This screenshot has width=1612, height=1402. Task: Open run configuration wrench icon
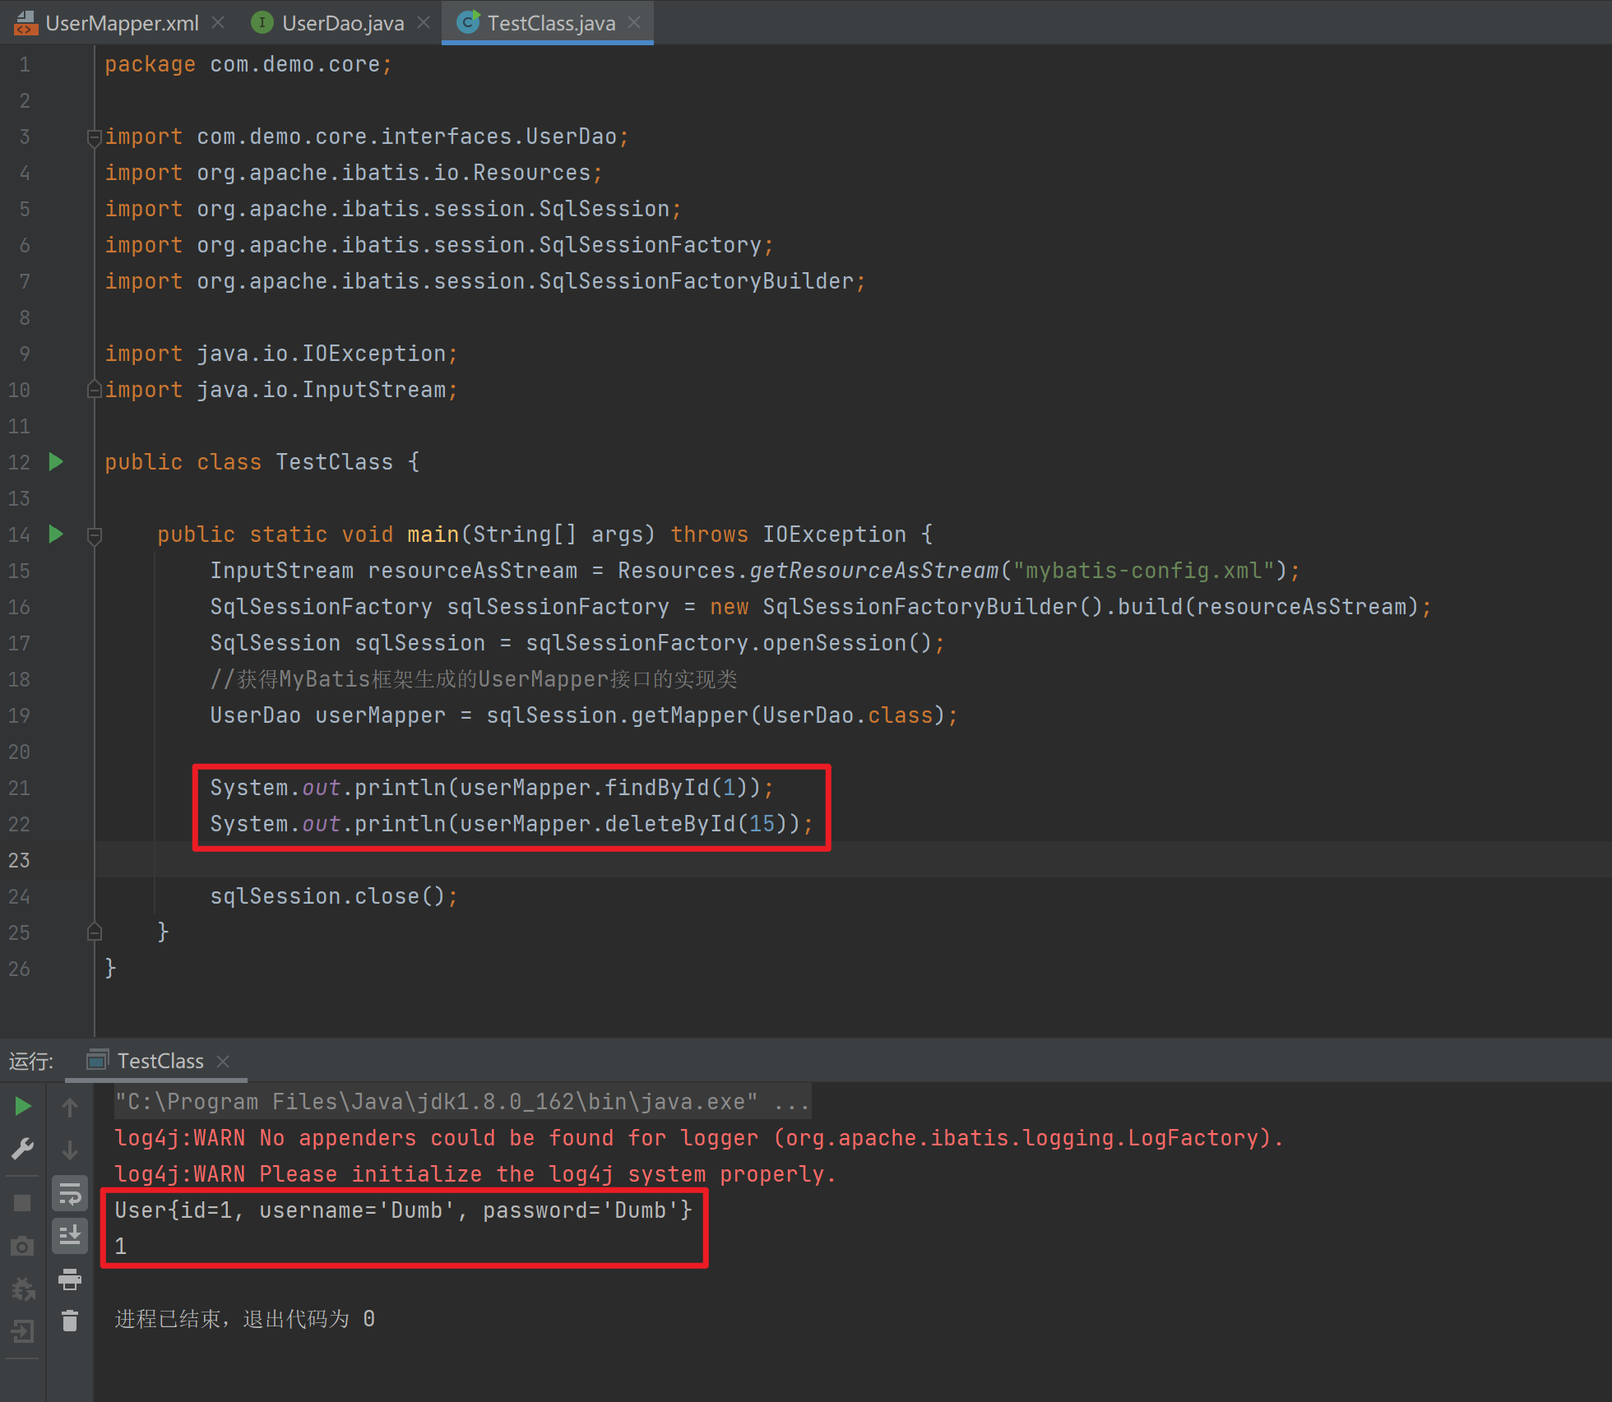pos(23,1149)
